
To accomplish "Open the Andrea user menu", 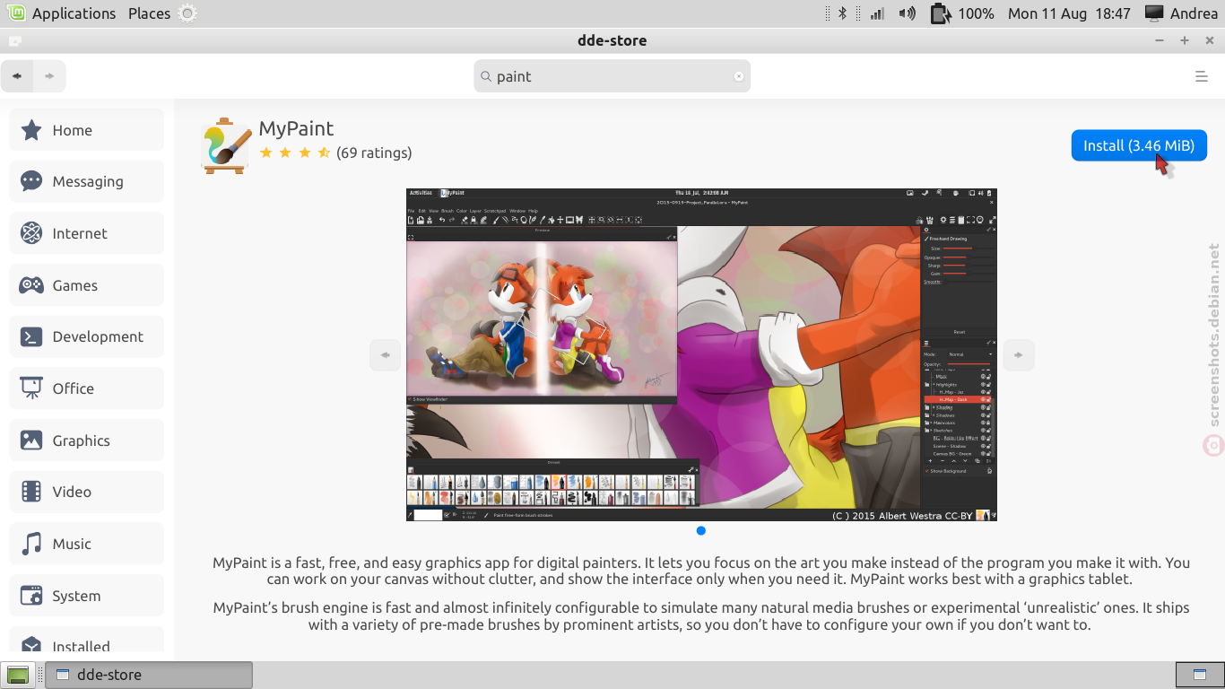I will tap(1182, 13).
